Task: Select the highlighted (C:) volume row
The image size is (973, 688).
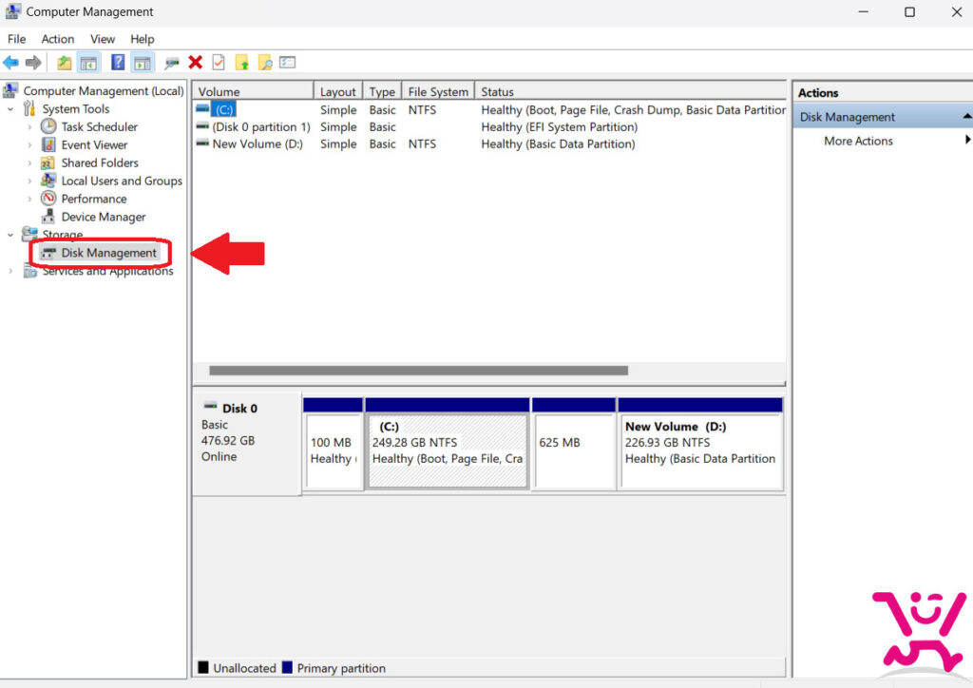Action: (x=489, y=110)
